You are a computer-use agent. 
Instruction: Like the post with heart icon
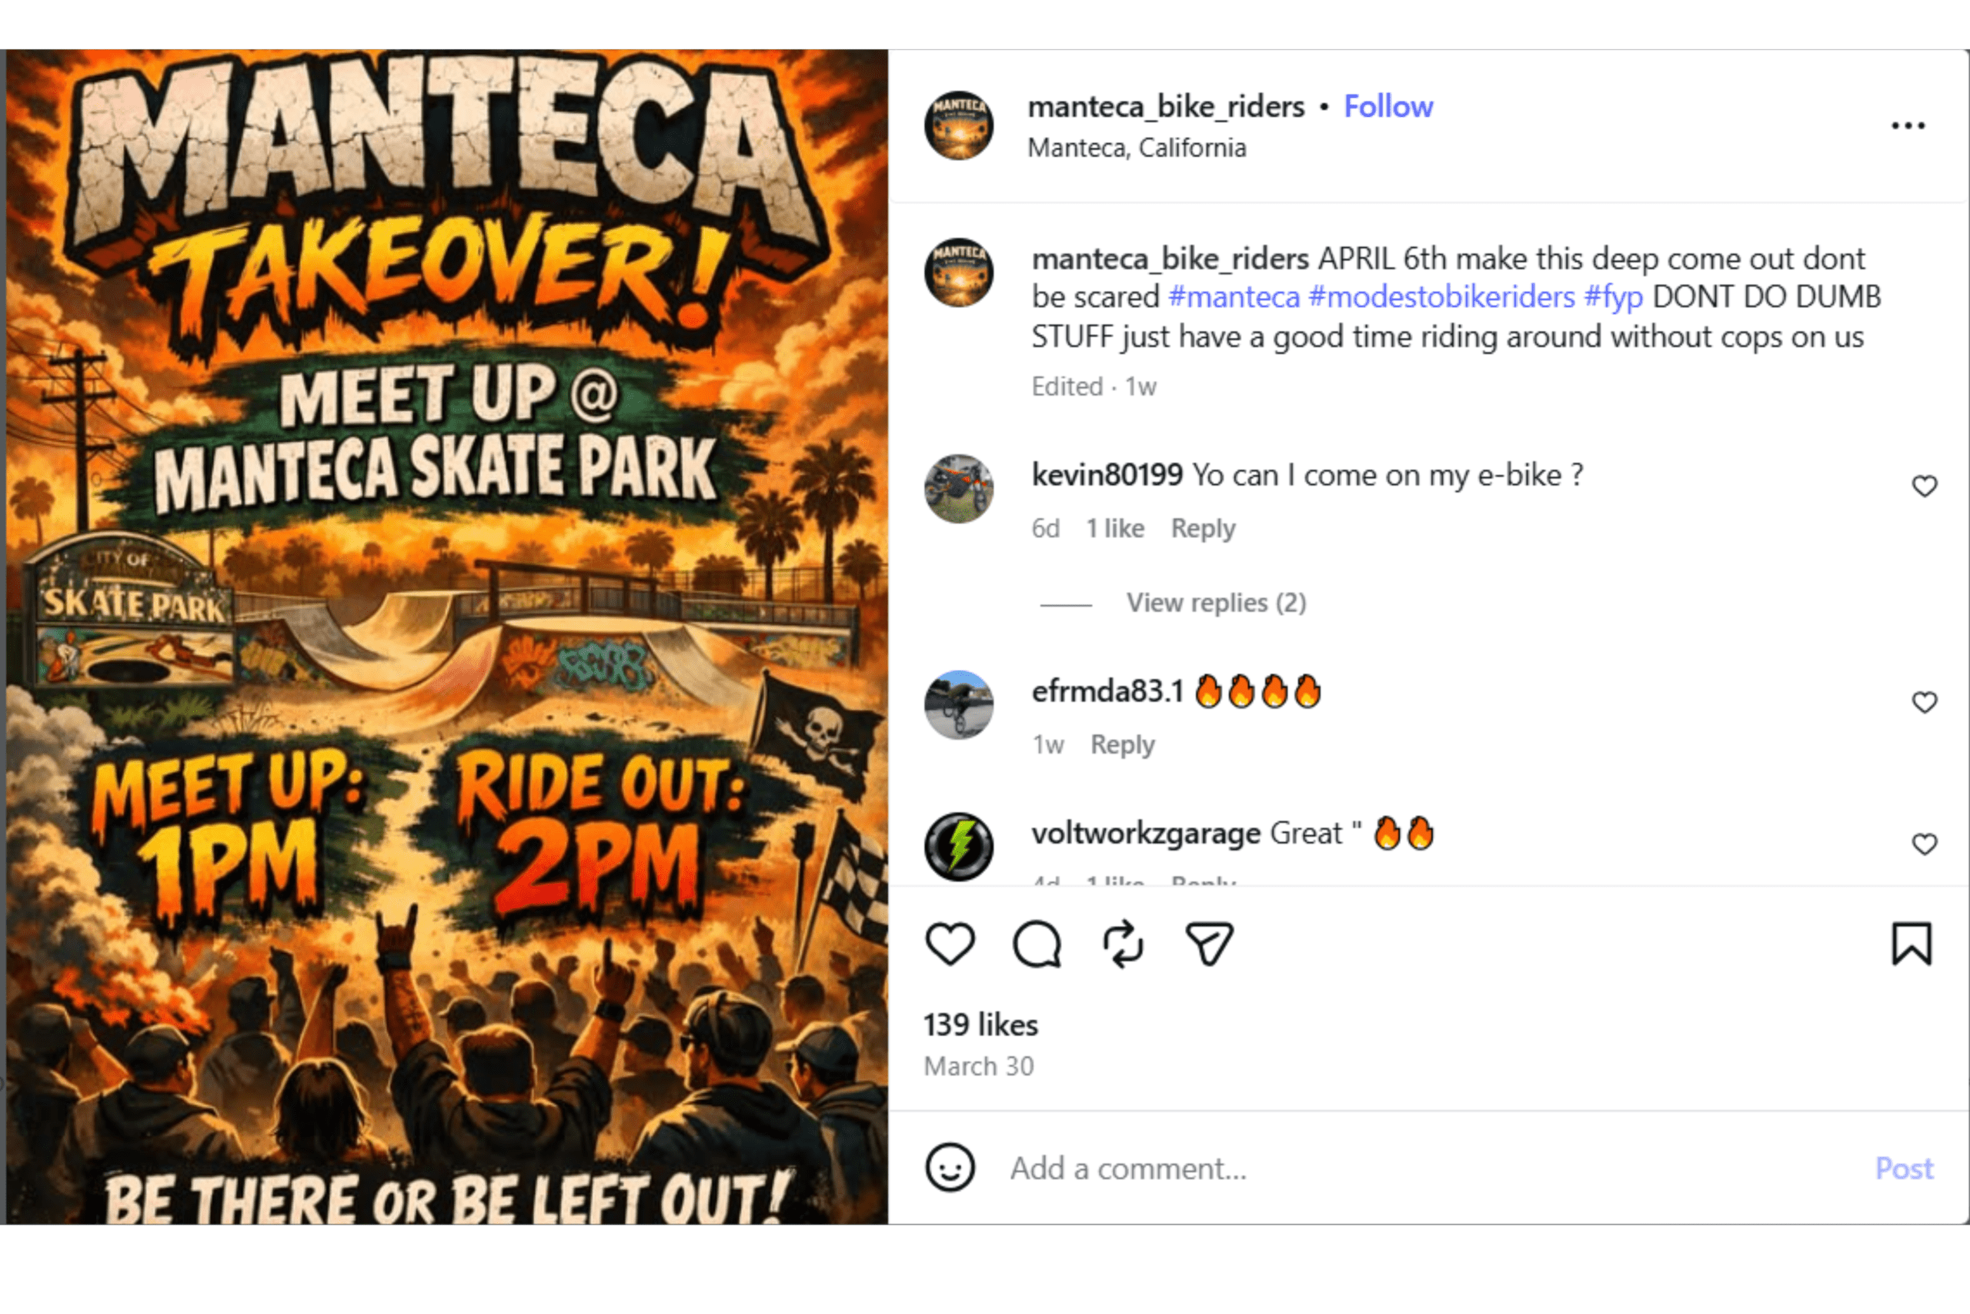(950, 945)
